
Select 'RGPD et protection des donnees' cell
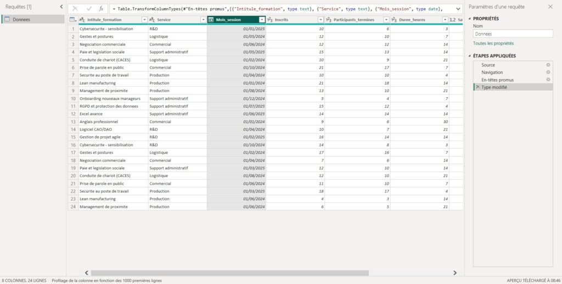113,106
